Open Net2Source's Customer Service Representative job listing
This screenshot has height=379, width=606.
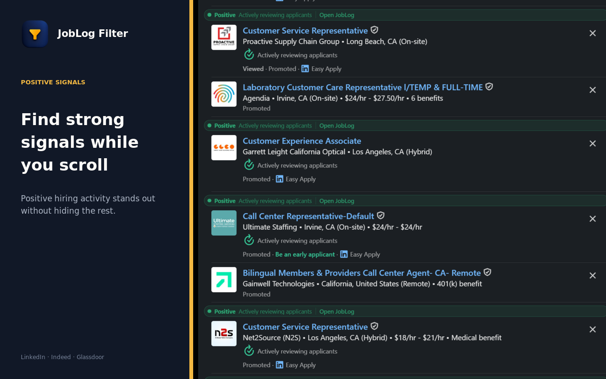(305, 327)
